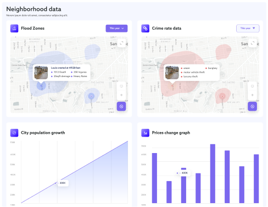Click the "Crime rate data" title
268x207 pixels.
click(x=166, y=28)
